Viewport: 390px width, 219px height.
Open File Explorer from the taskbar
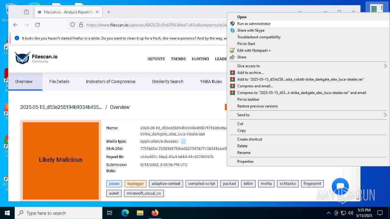click(140, 213)
